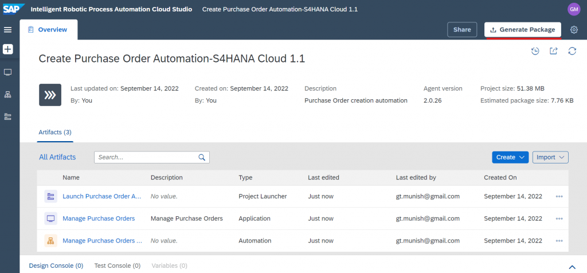Switch to the Overview tab
This screenshot has width=587, height=273.
pos(49,30)
